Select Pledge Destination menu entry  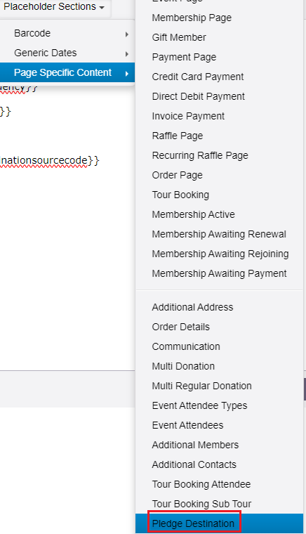coord(219,523)
